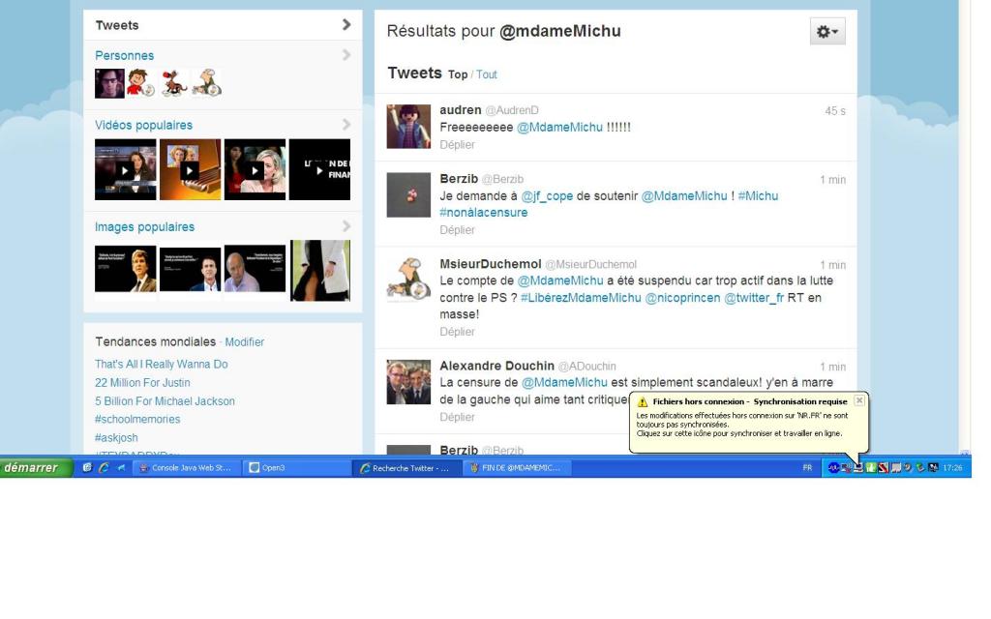The image size is (991, 619).
Task: Switch to the Tout tweets filter
Action: point(487,74)
